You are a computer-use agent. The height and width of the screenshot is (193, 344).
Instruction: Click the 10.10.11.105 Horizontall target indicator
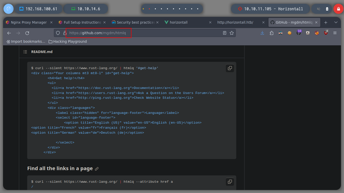(270, 9)
